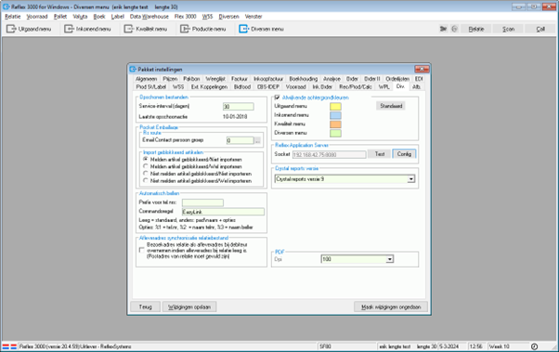This screenshot has width=559, height=352.
Task: Select Melden artikel geblokkeerd/Niet importeren
Action: pos(146,159)
